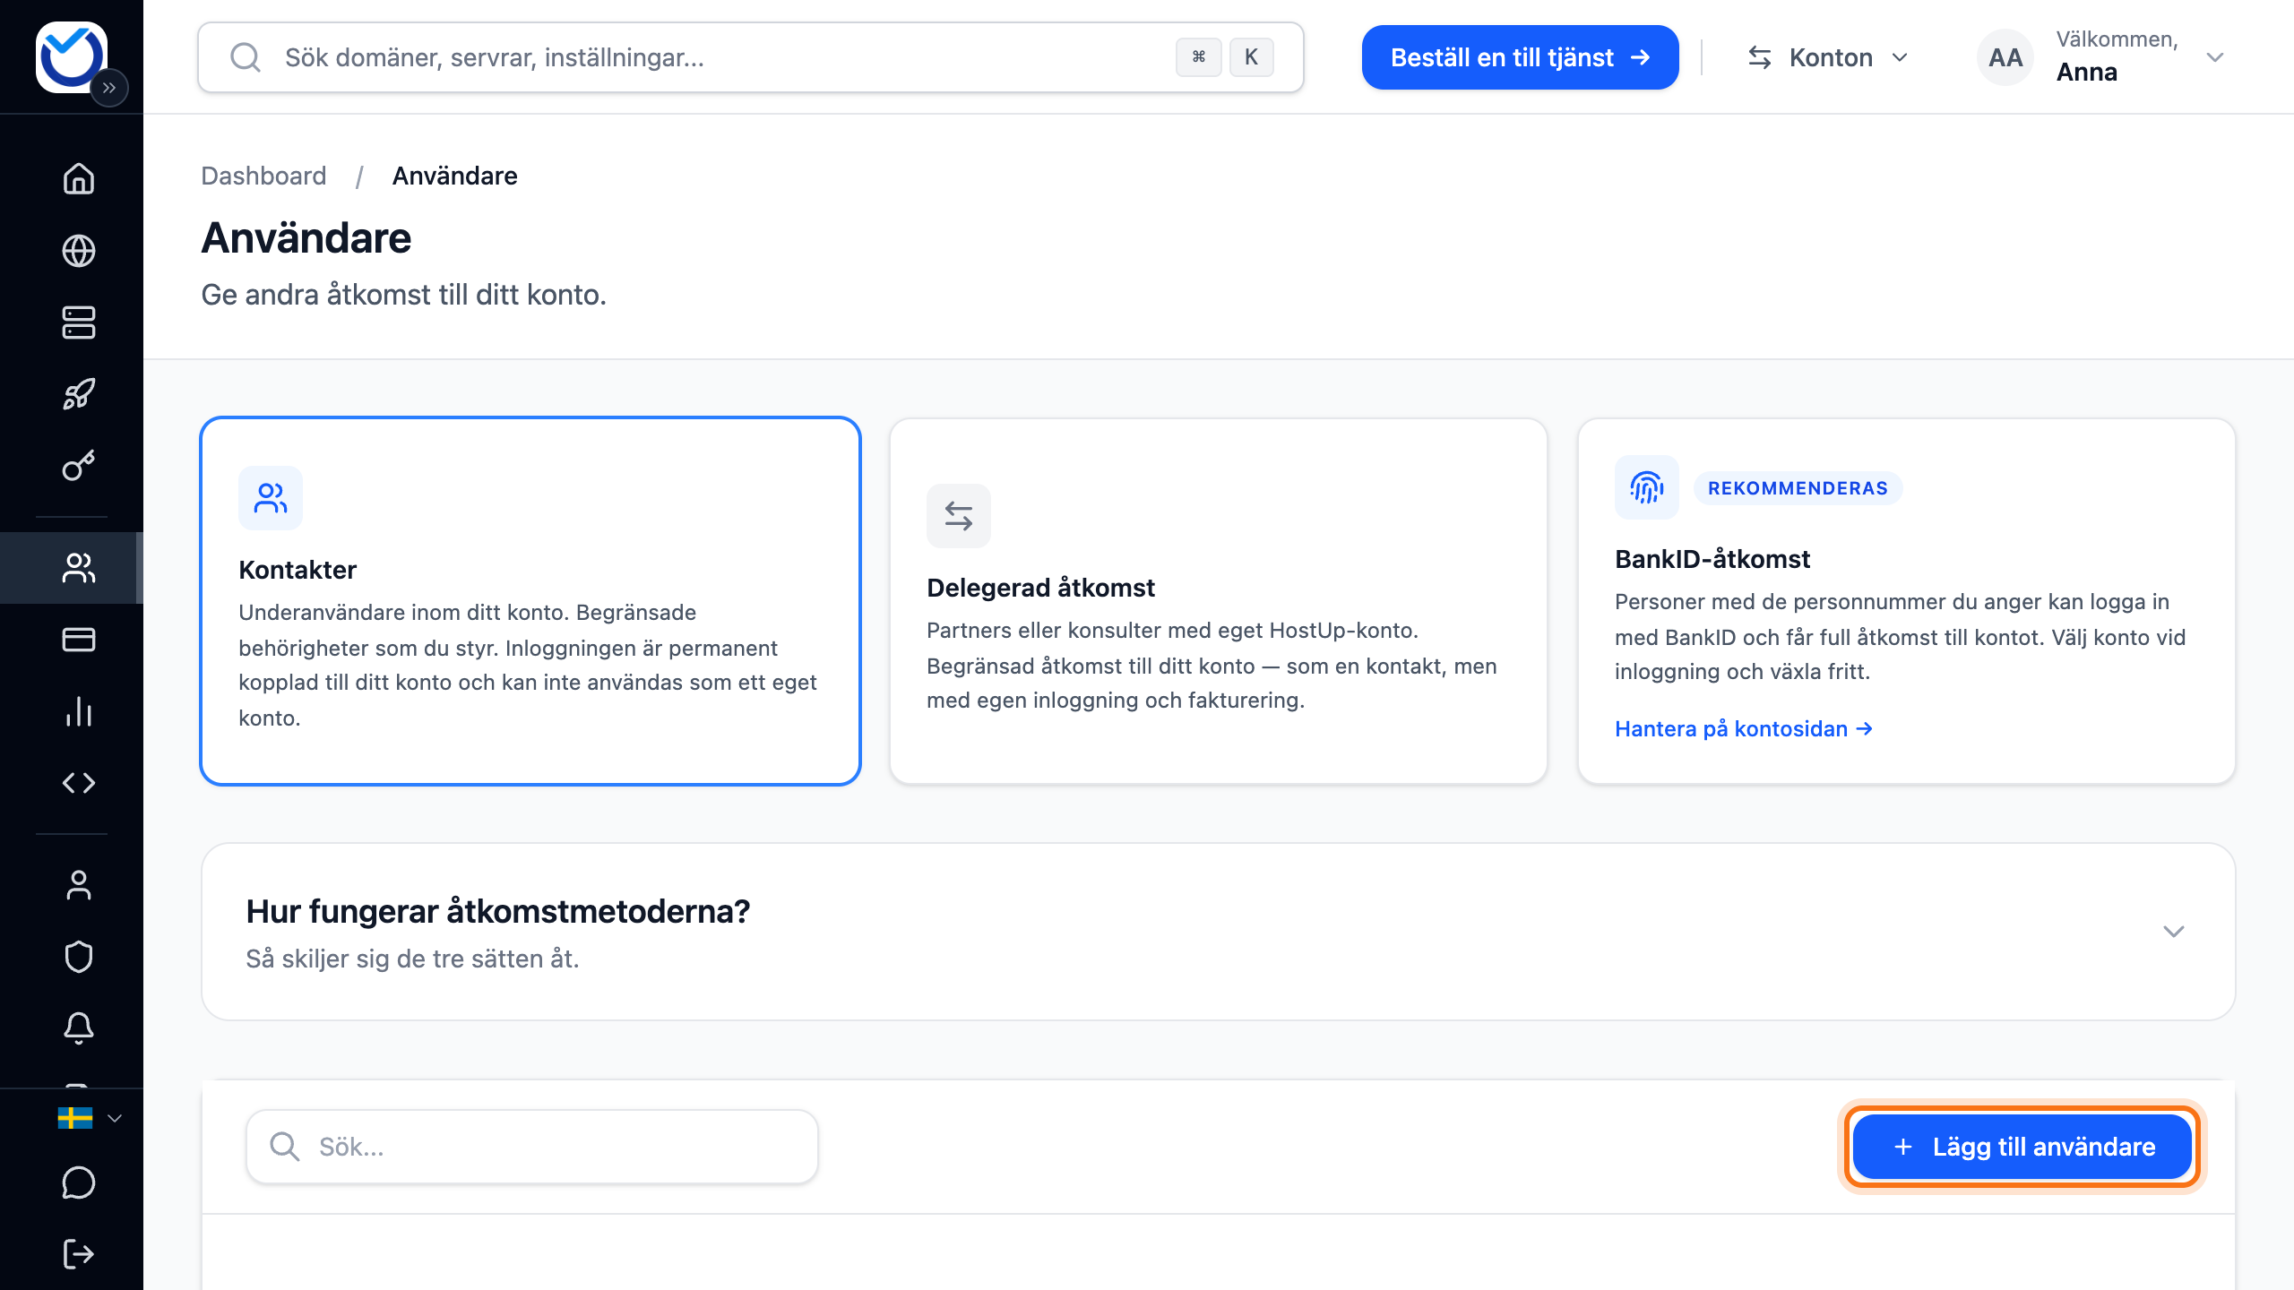Expand the sidebar with the double-chevron button
Image resolution: width=2294 pixels, height=1290 pixels.
(x=109, y=88)
